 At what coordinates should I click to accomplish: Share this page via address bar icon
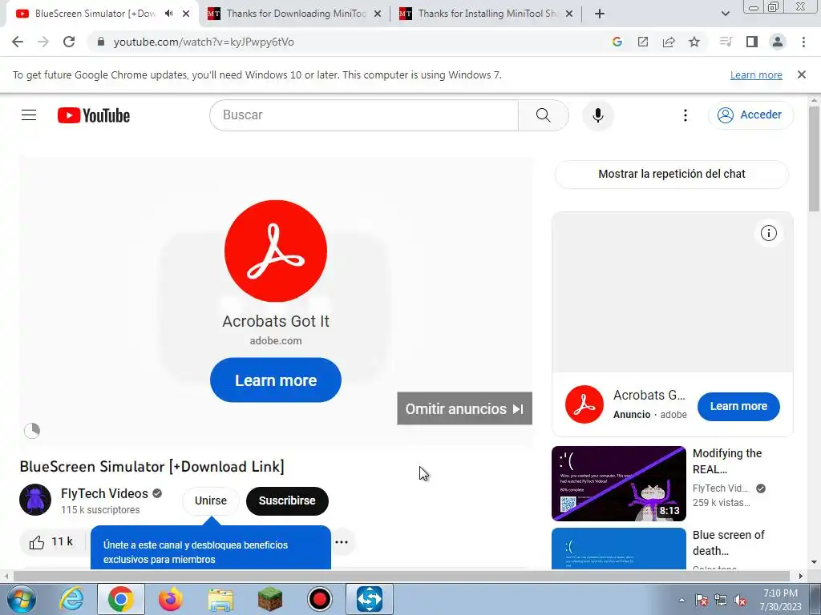[669, 42]
